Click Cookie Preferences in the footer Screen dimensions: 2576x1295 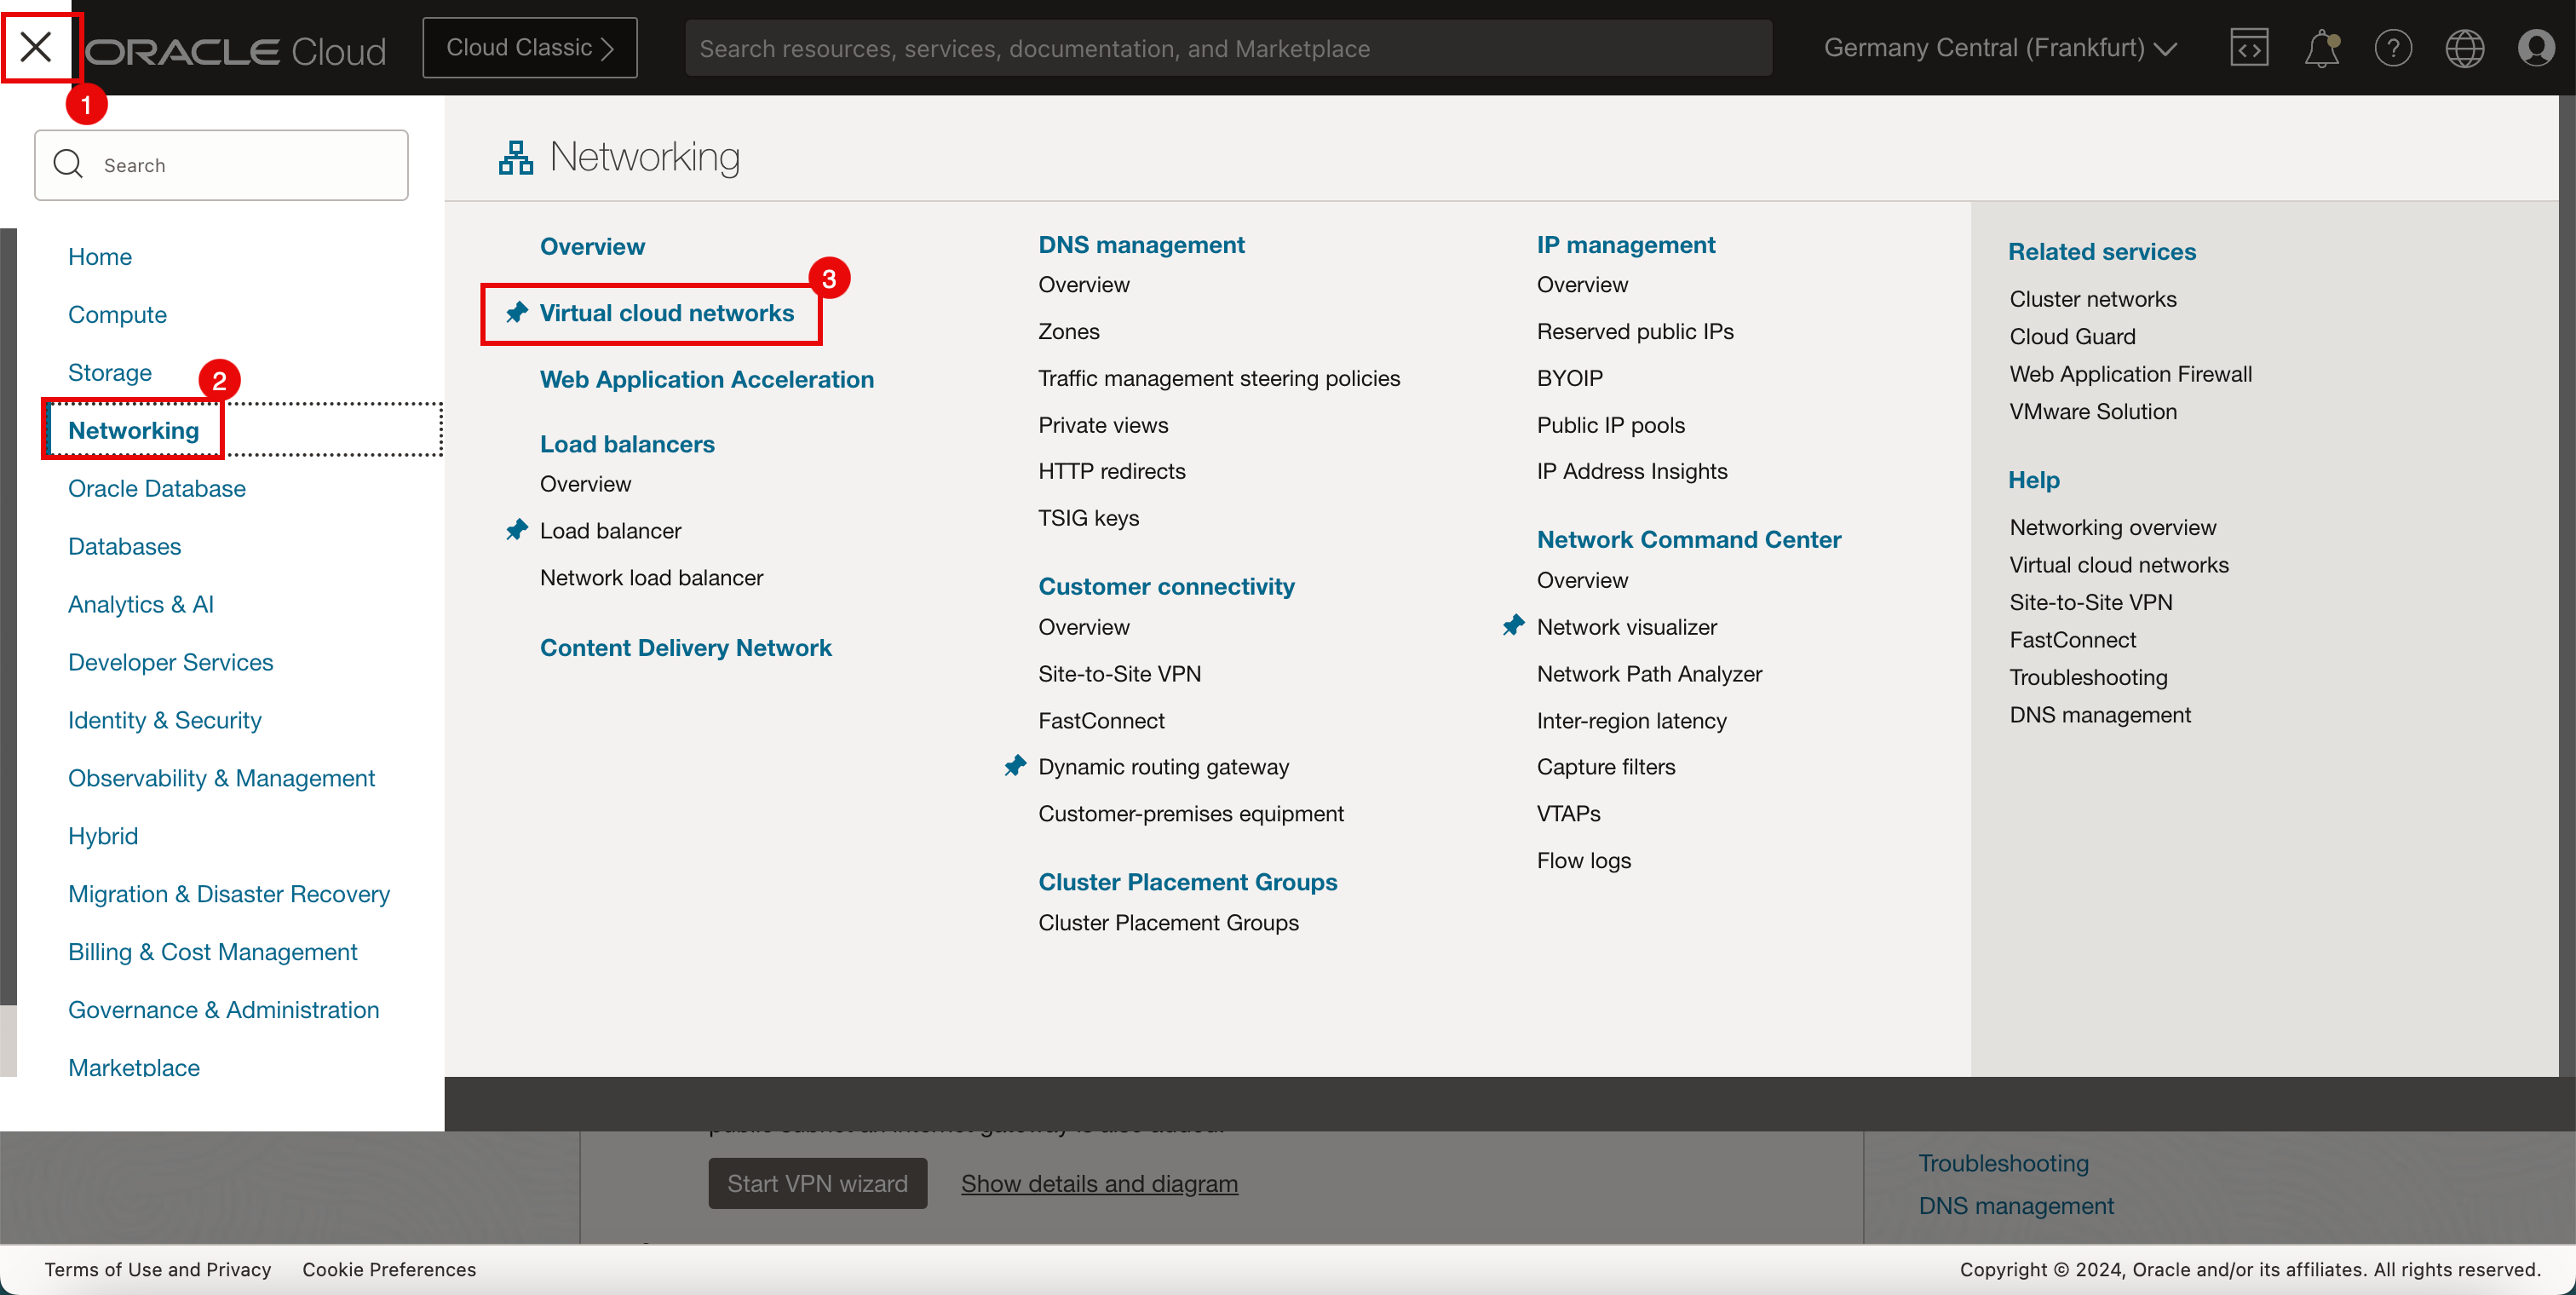coord(389,1270)
